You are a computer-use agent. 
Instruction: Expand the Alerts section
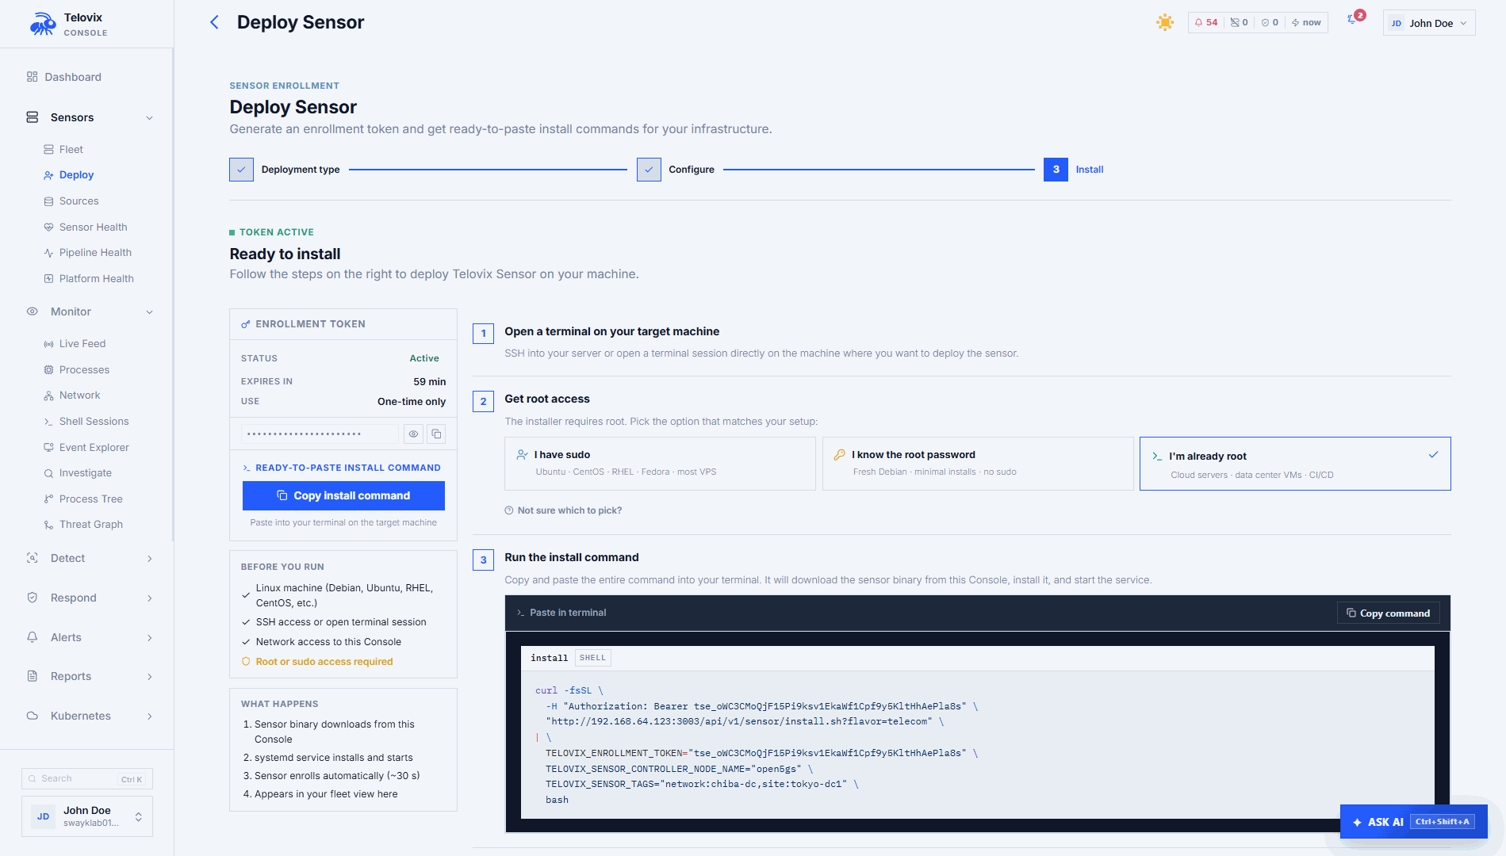tap(90, 637)
